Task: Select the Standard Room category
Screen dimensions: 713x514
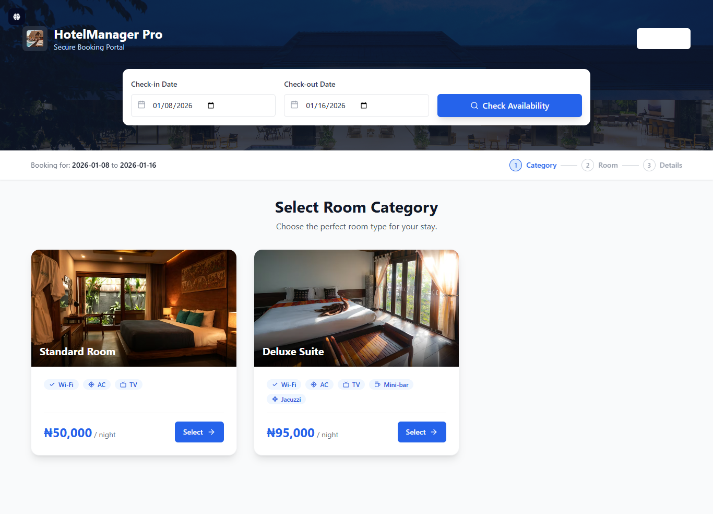Action: (x=199, y=432)
